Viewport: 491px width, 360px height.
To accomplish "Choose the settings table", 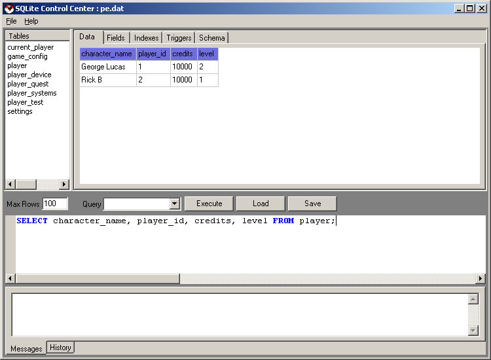I will pos(20,111).
